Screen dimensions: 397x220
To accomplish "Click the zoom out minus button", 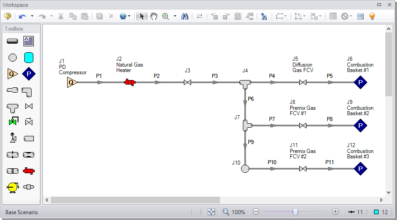I will [x=256, y=211].
